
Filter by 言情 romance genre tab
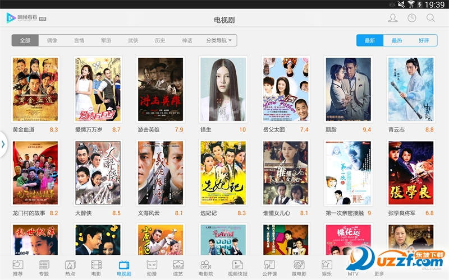[79, 40]
